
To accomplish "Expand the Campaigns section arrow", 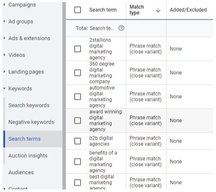I will point(4,5).
